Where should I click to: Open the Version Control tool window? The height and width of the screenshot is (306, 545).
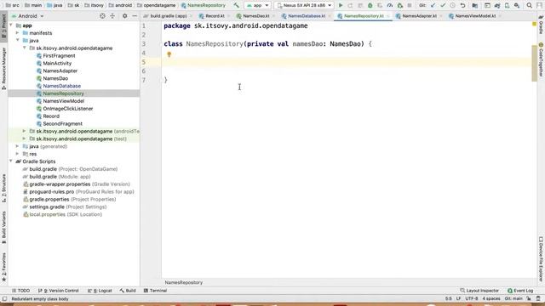[59, 291]
